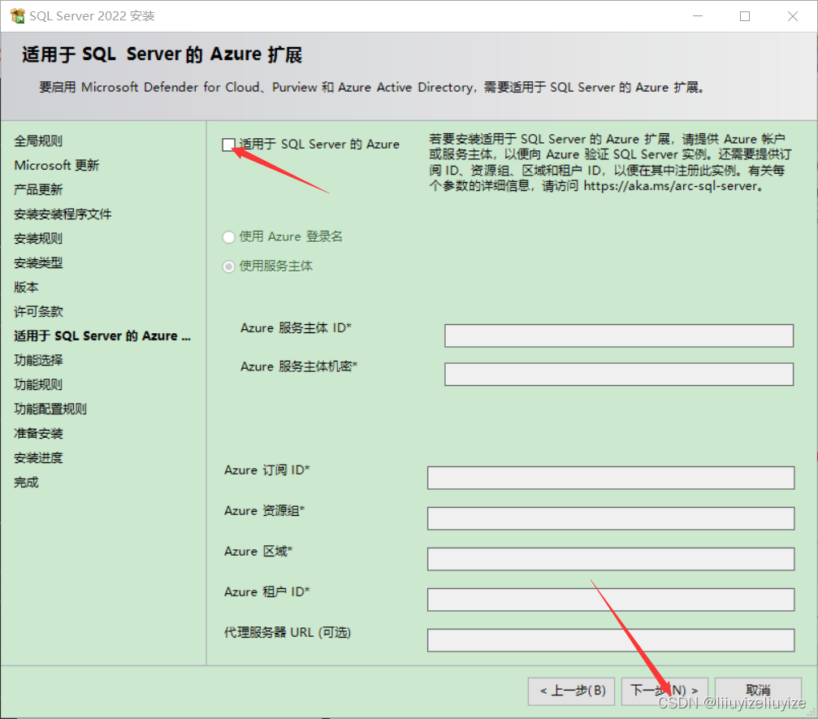Click the 代理服务器 URL (可选) input field

[x=610, y=640]
